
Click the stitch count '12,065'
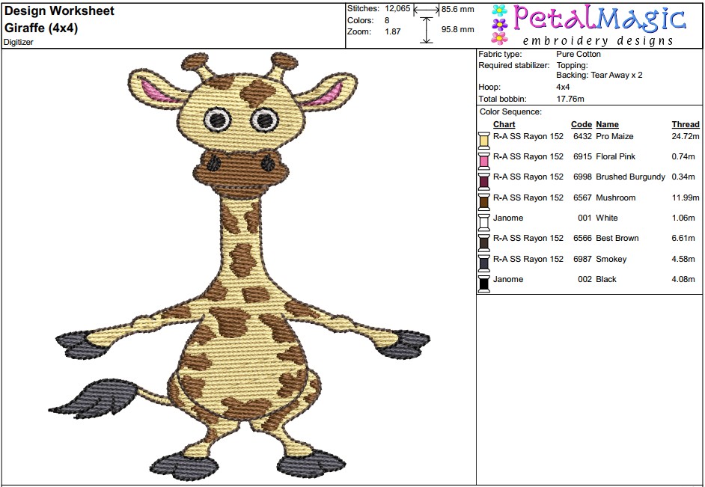tap(397, 8)
